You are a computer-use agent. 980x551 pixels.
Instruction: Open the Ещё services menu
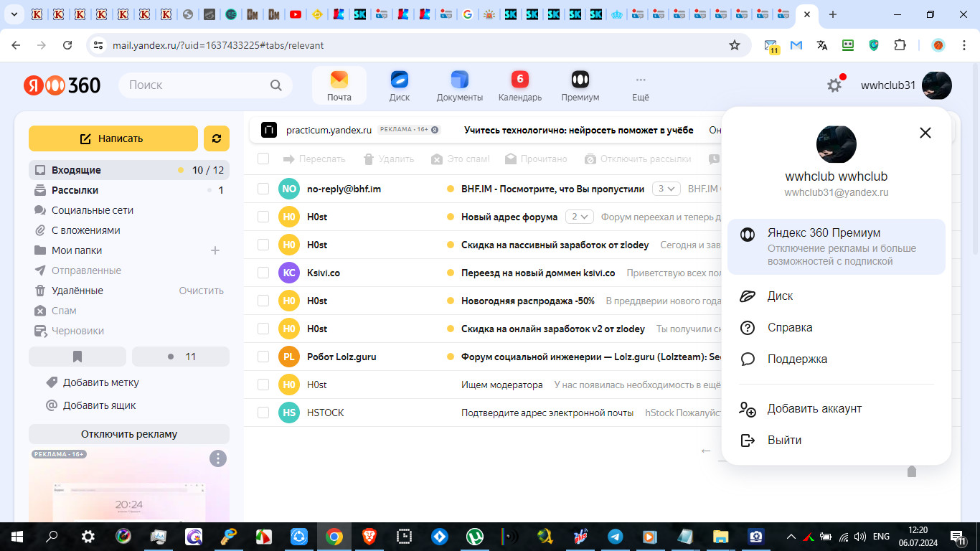click(x=641, y=85)
